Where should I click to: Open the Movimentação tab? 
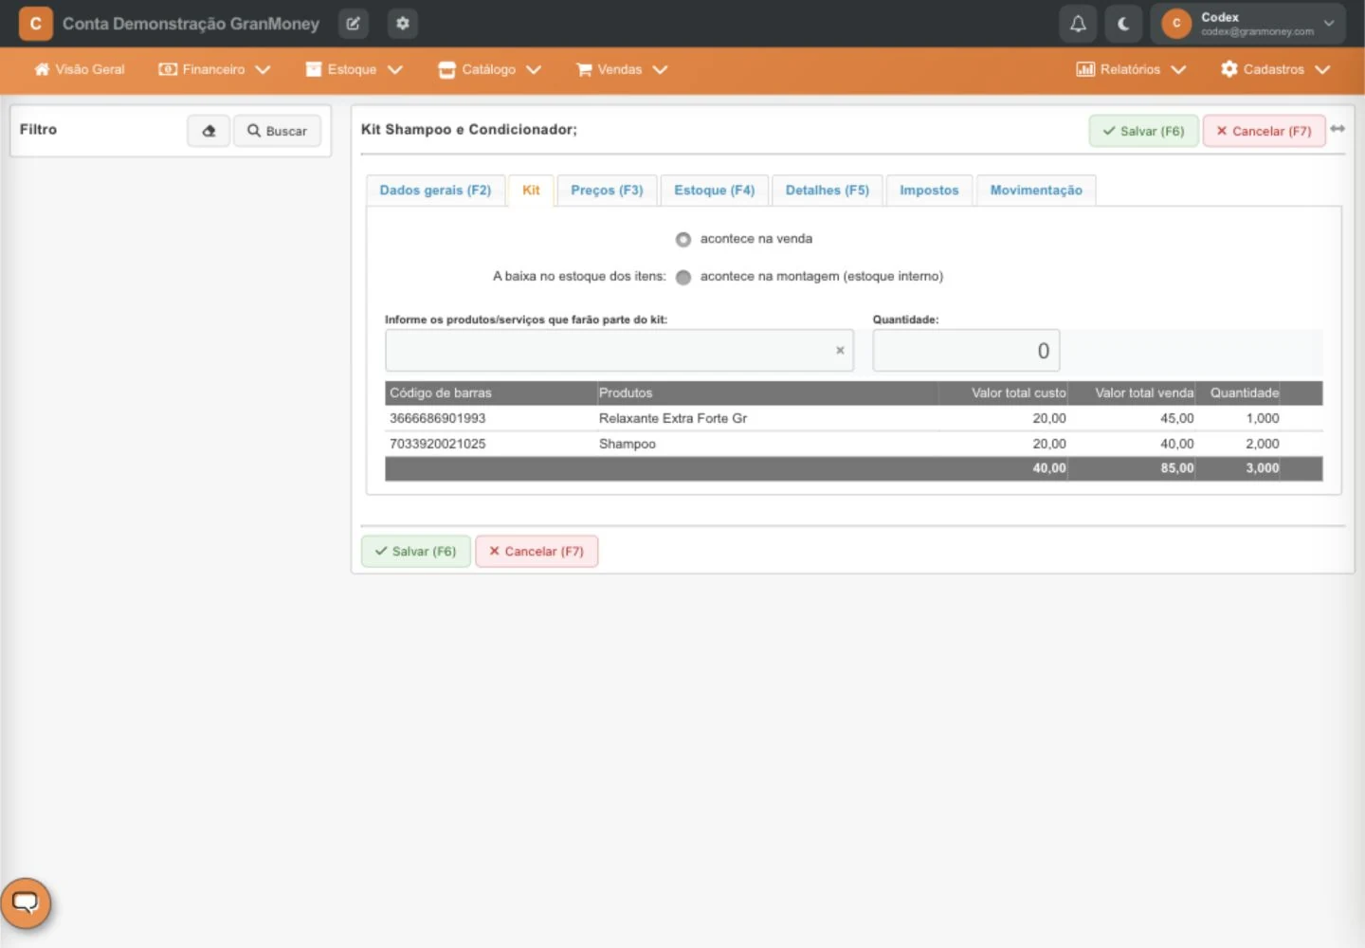coord(1036,191)
